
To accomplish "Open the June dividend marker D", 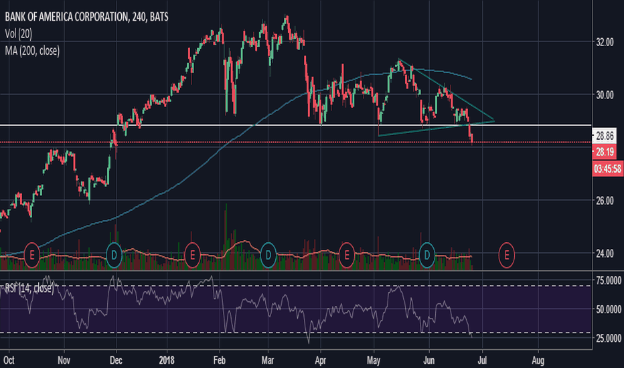I will (427, 255).
